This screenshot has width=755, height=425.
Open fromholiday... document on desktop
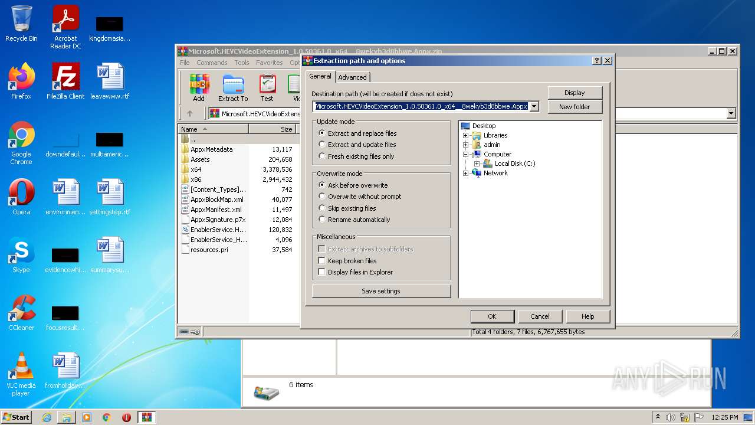[x=65, y=371]
